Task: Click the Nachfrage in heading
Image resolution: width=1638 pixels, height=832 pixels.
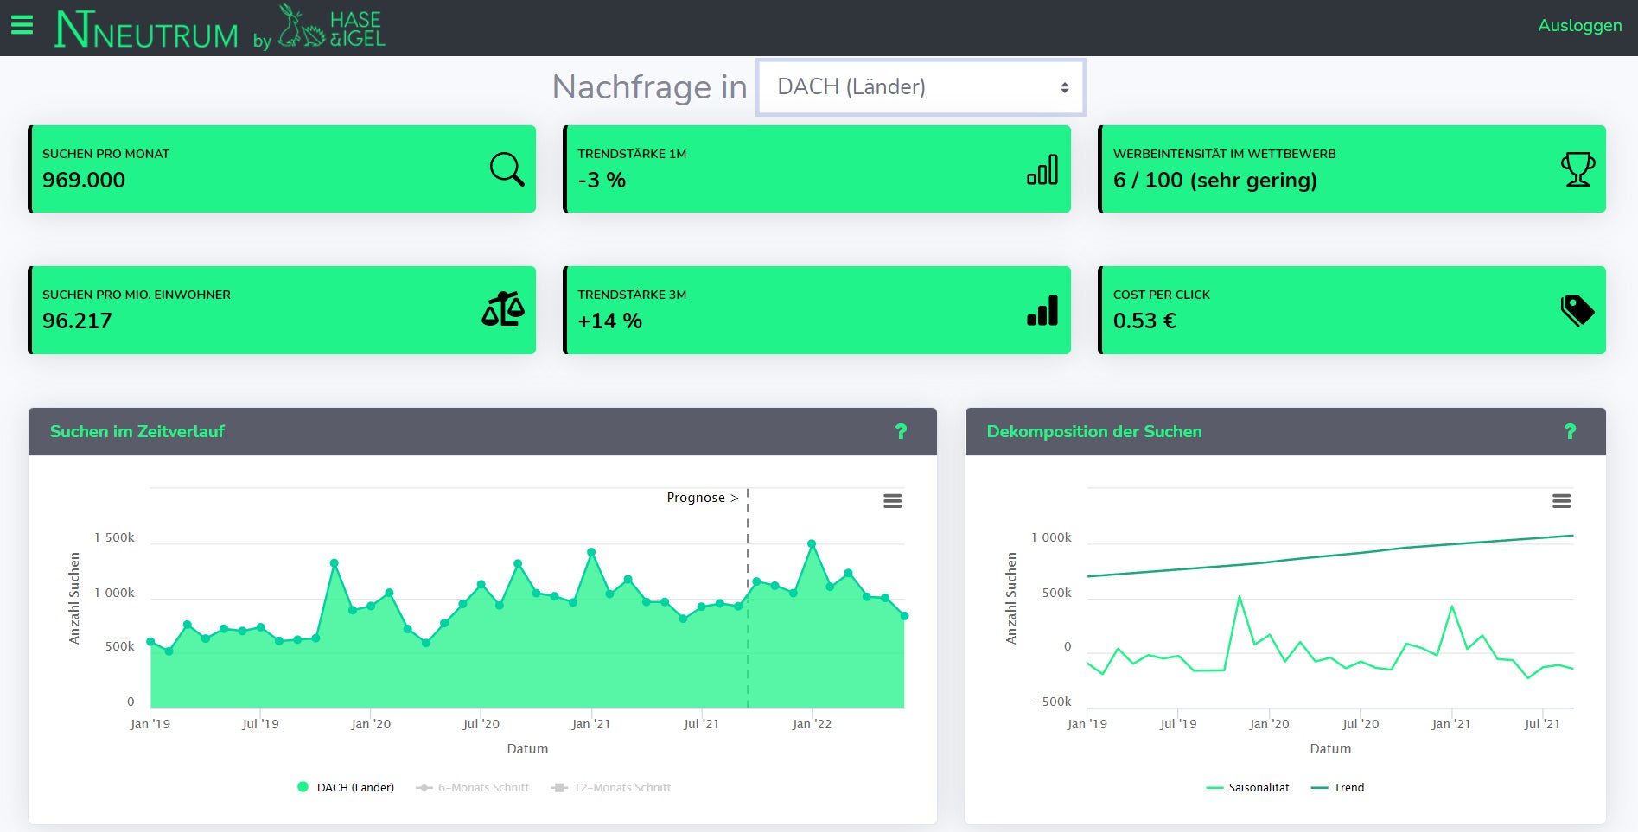Action: click(x=649, y=86)
